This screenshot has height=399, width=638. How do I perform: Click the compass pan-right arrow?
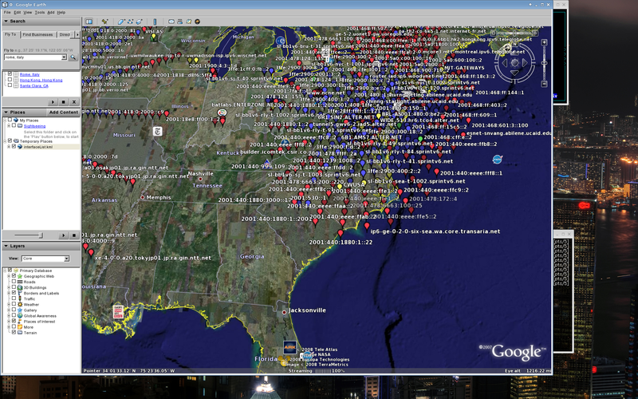point(526,63)
